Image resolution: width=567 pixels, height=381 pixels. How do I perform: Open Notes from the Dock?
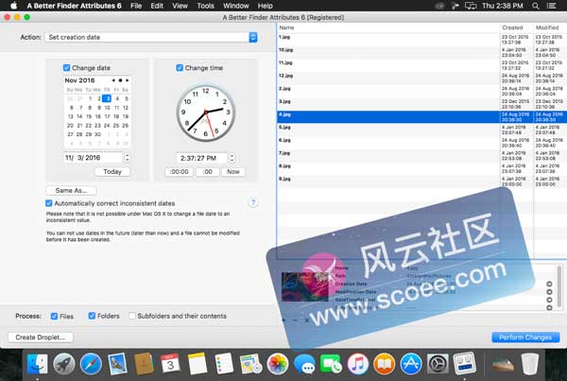[198, 364]
